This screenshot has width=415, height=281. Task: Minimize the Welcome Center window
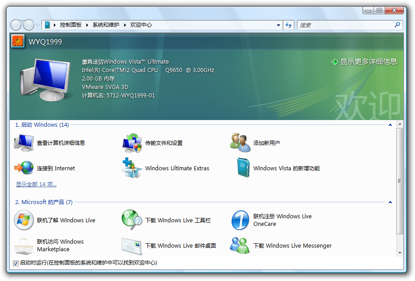368,11
